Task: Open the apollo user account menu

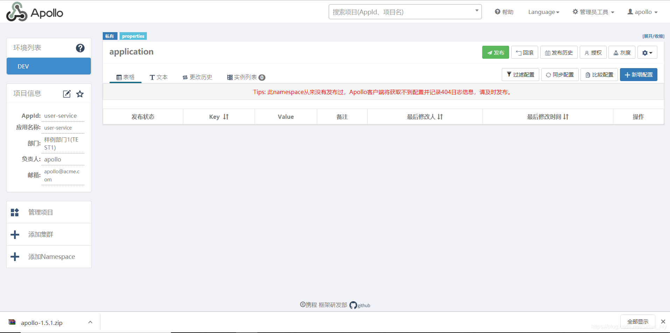Action: tap(643, 12)
